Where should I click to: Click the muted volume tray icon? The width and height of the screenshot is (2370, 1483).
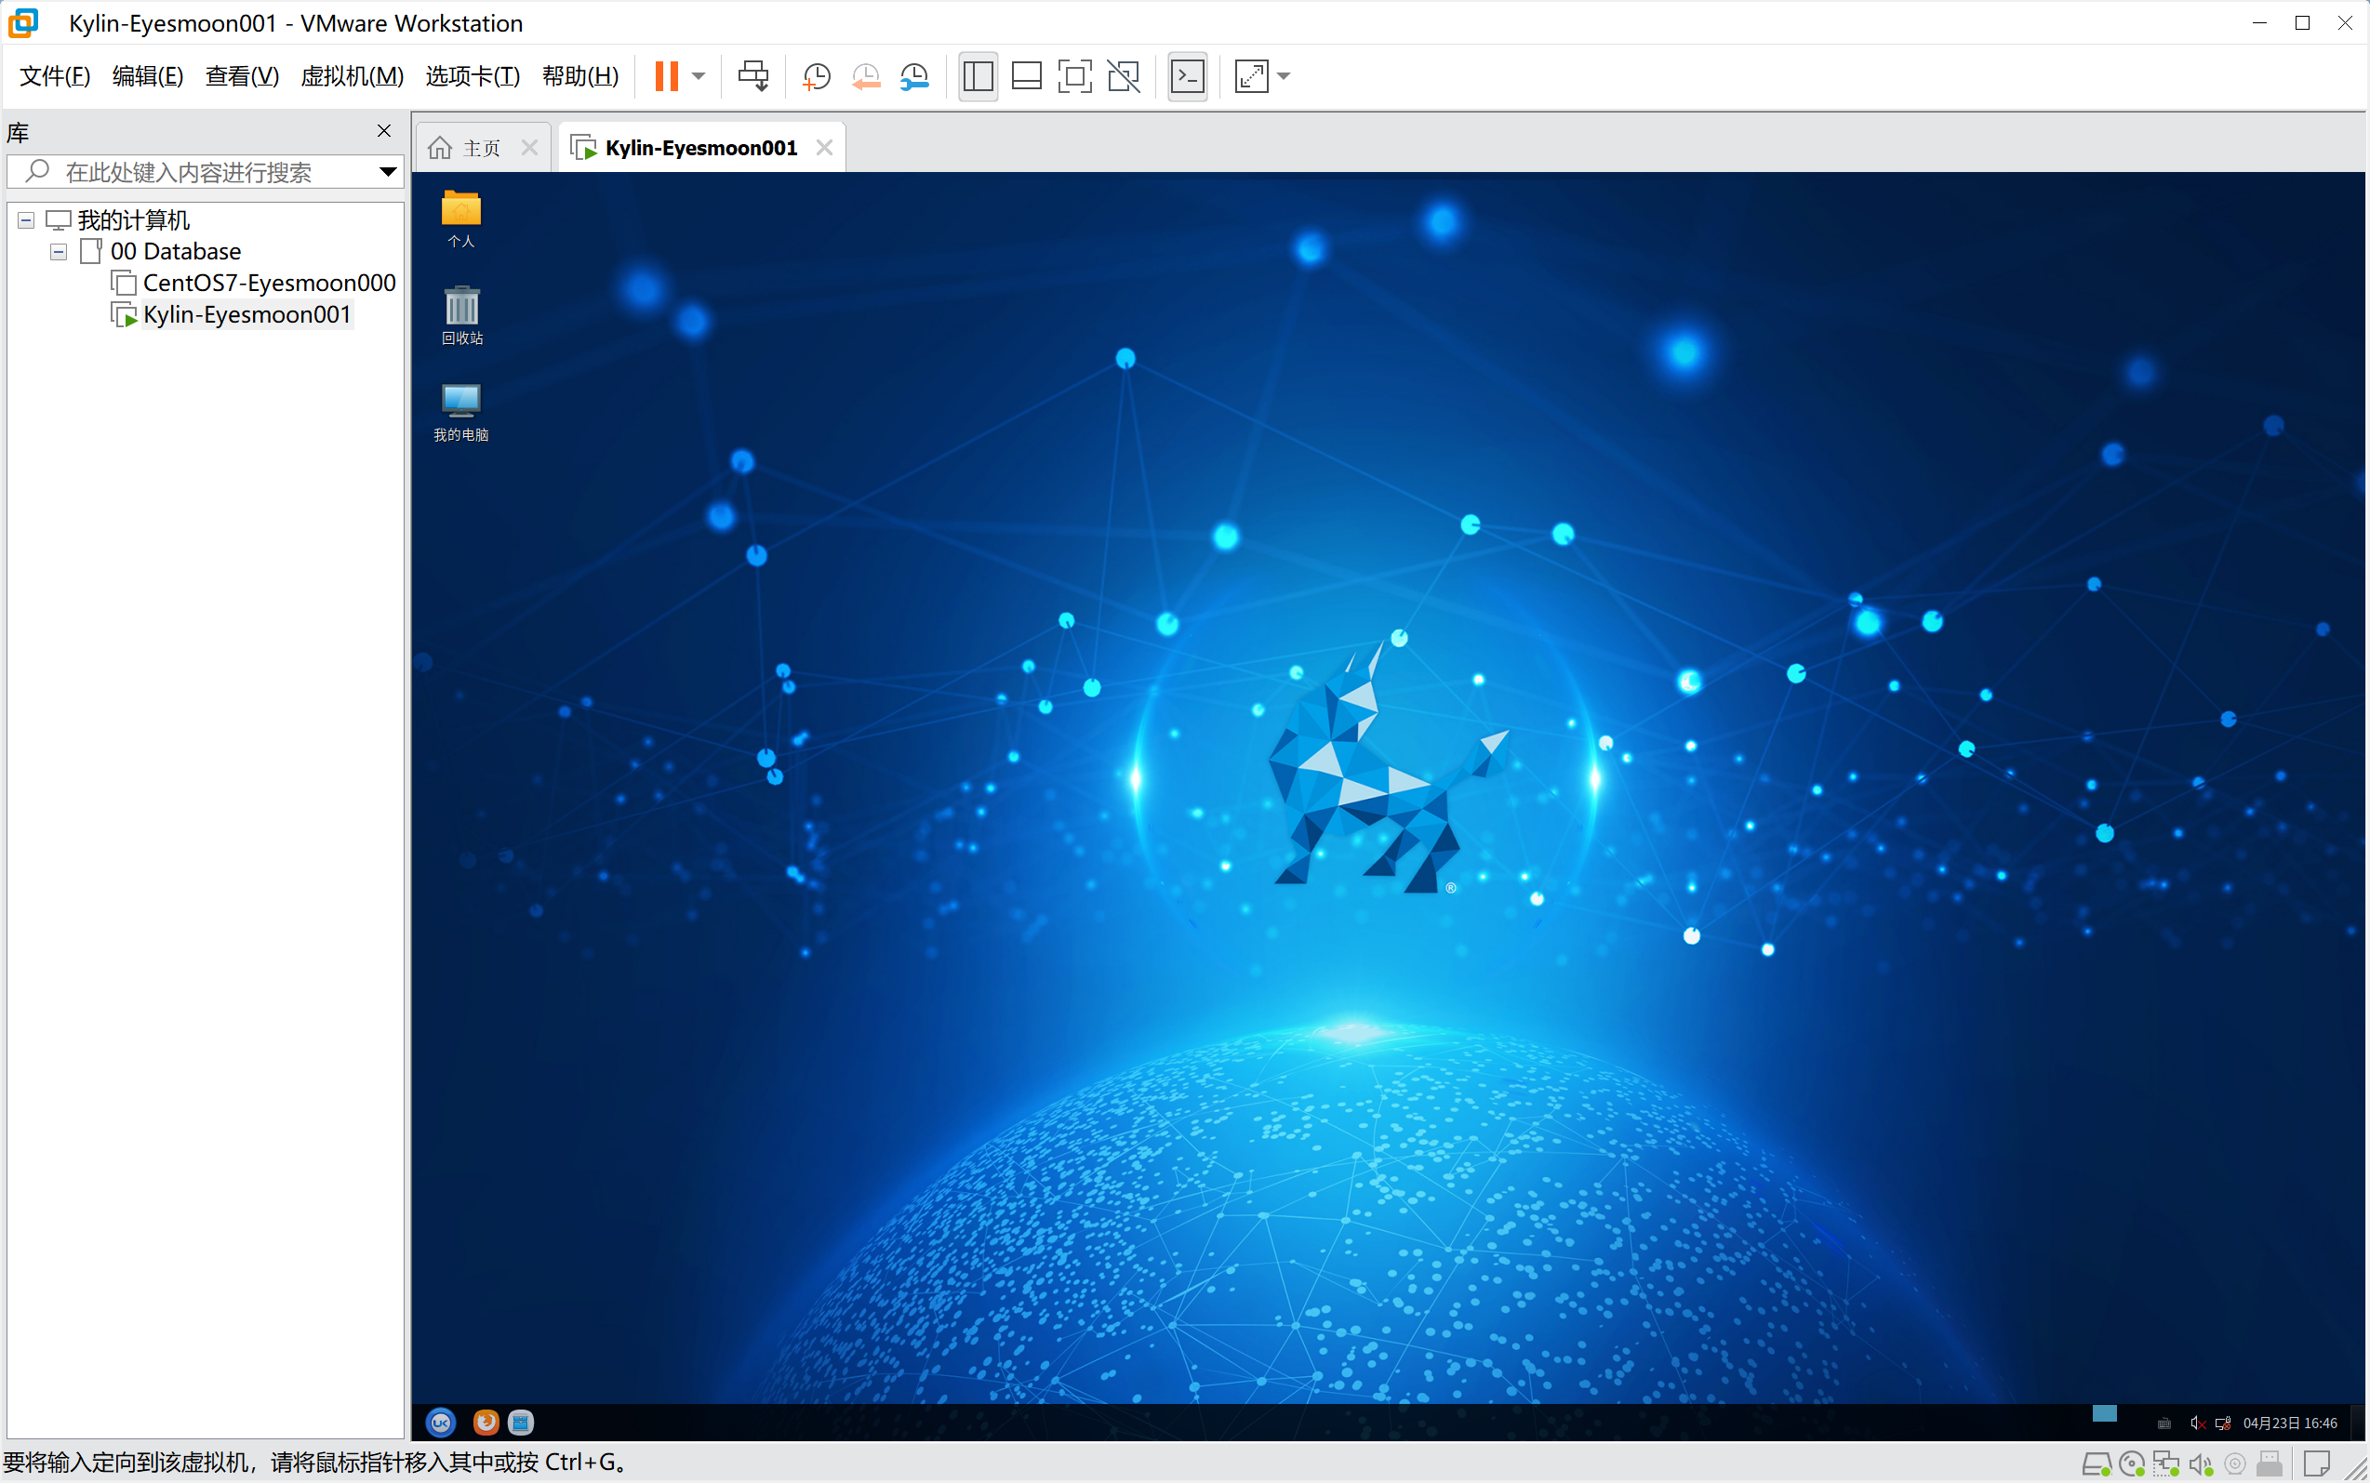(2197, 1424)
